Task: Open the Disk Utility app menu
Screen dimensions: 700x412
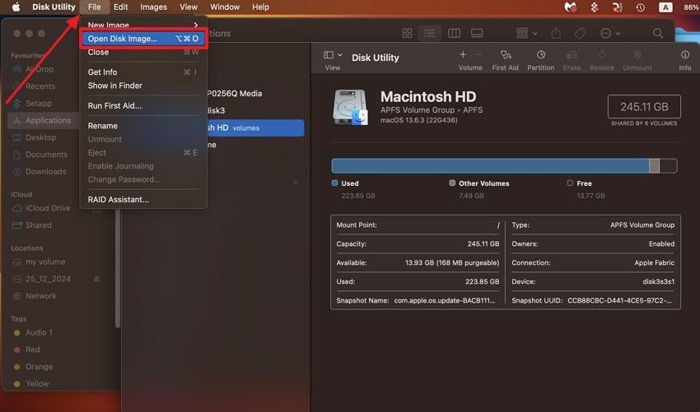Action: [x=54, y=7]
